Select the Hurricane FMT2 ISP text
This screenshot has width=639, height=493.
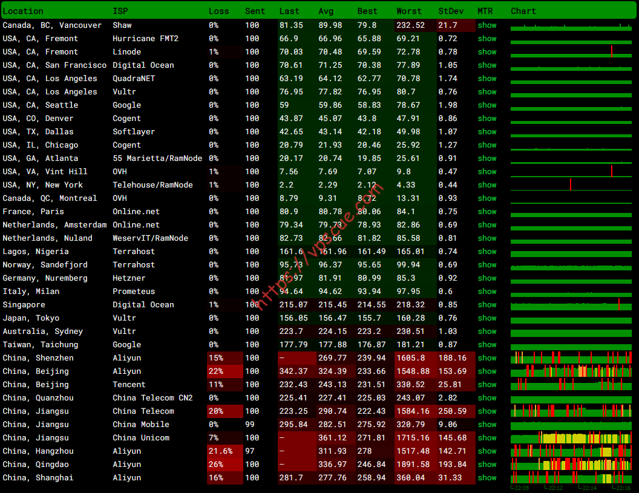click(x=145, y=39)
